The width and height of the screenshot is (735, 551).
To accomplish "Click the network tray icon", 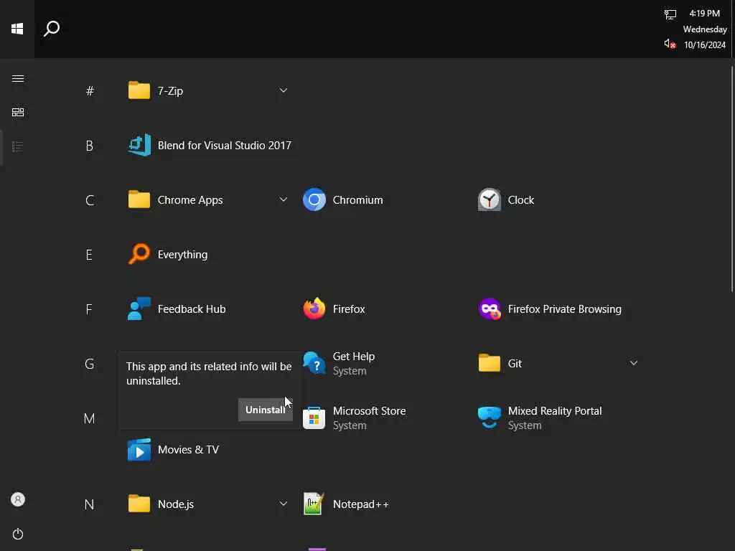I will pos(670,14).
